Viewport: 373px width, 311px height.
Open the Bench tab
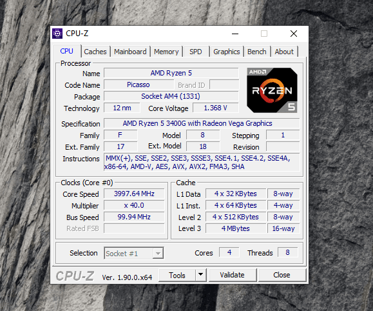point(257,52)
